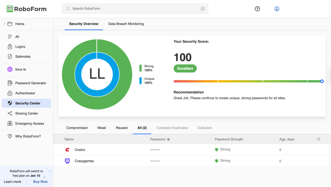Click the Strong shield icon for Costco
This screenshot has width=331, height=187.
[216, 150]
